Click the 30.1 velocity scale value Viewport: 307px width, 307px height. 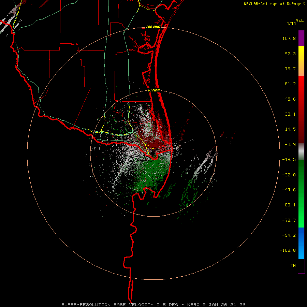pos(290,114)
